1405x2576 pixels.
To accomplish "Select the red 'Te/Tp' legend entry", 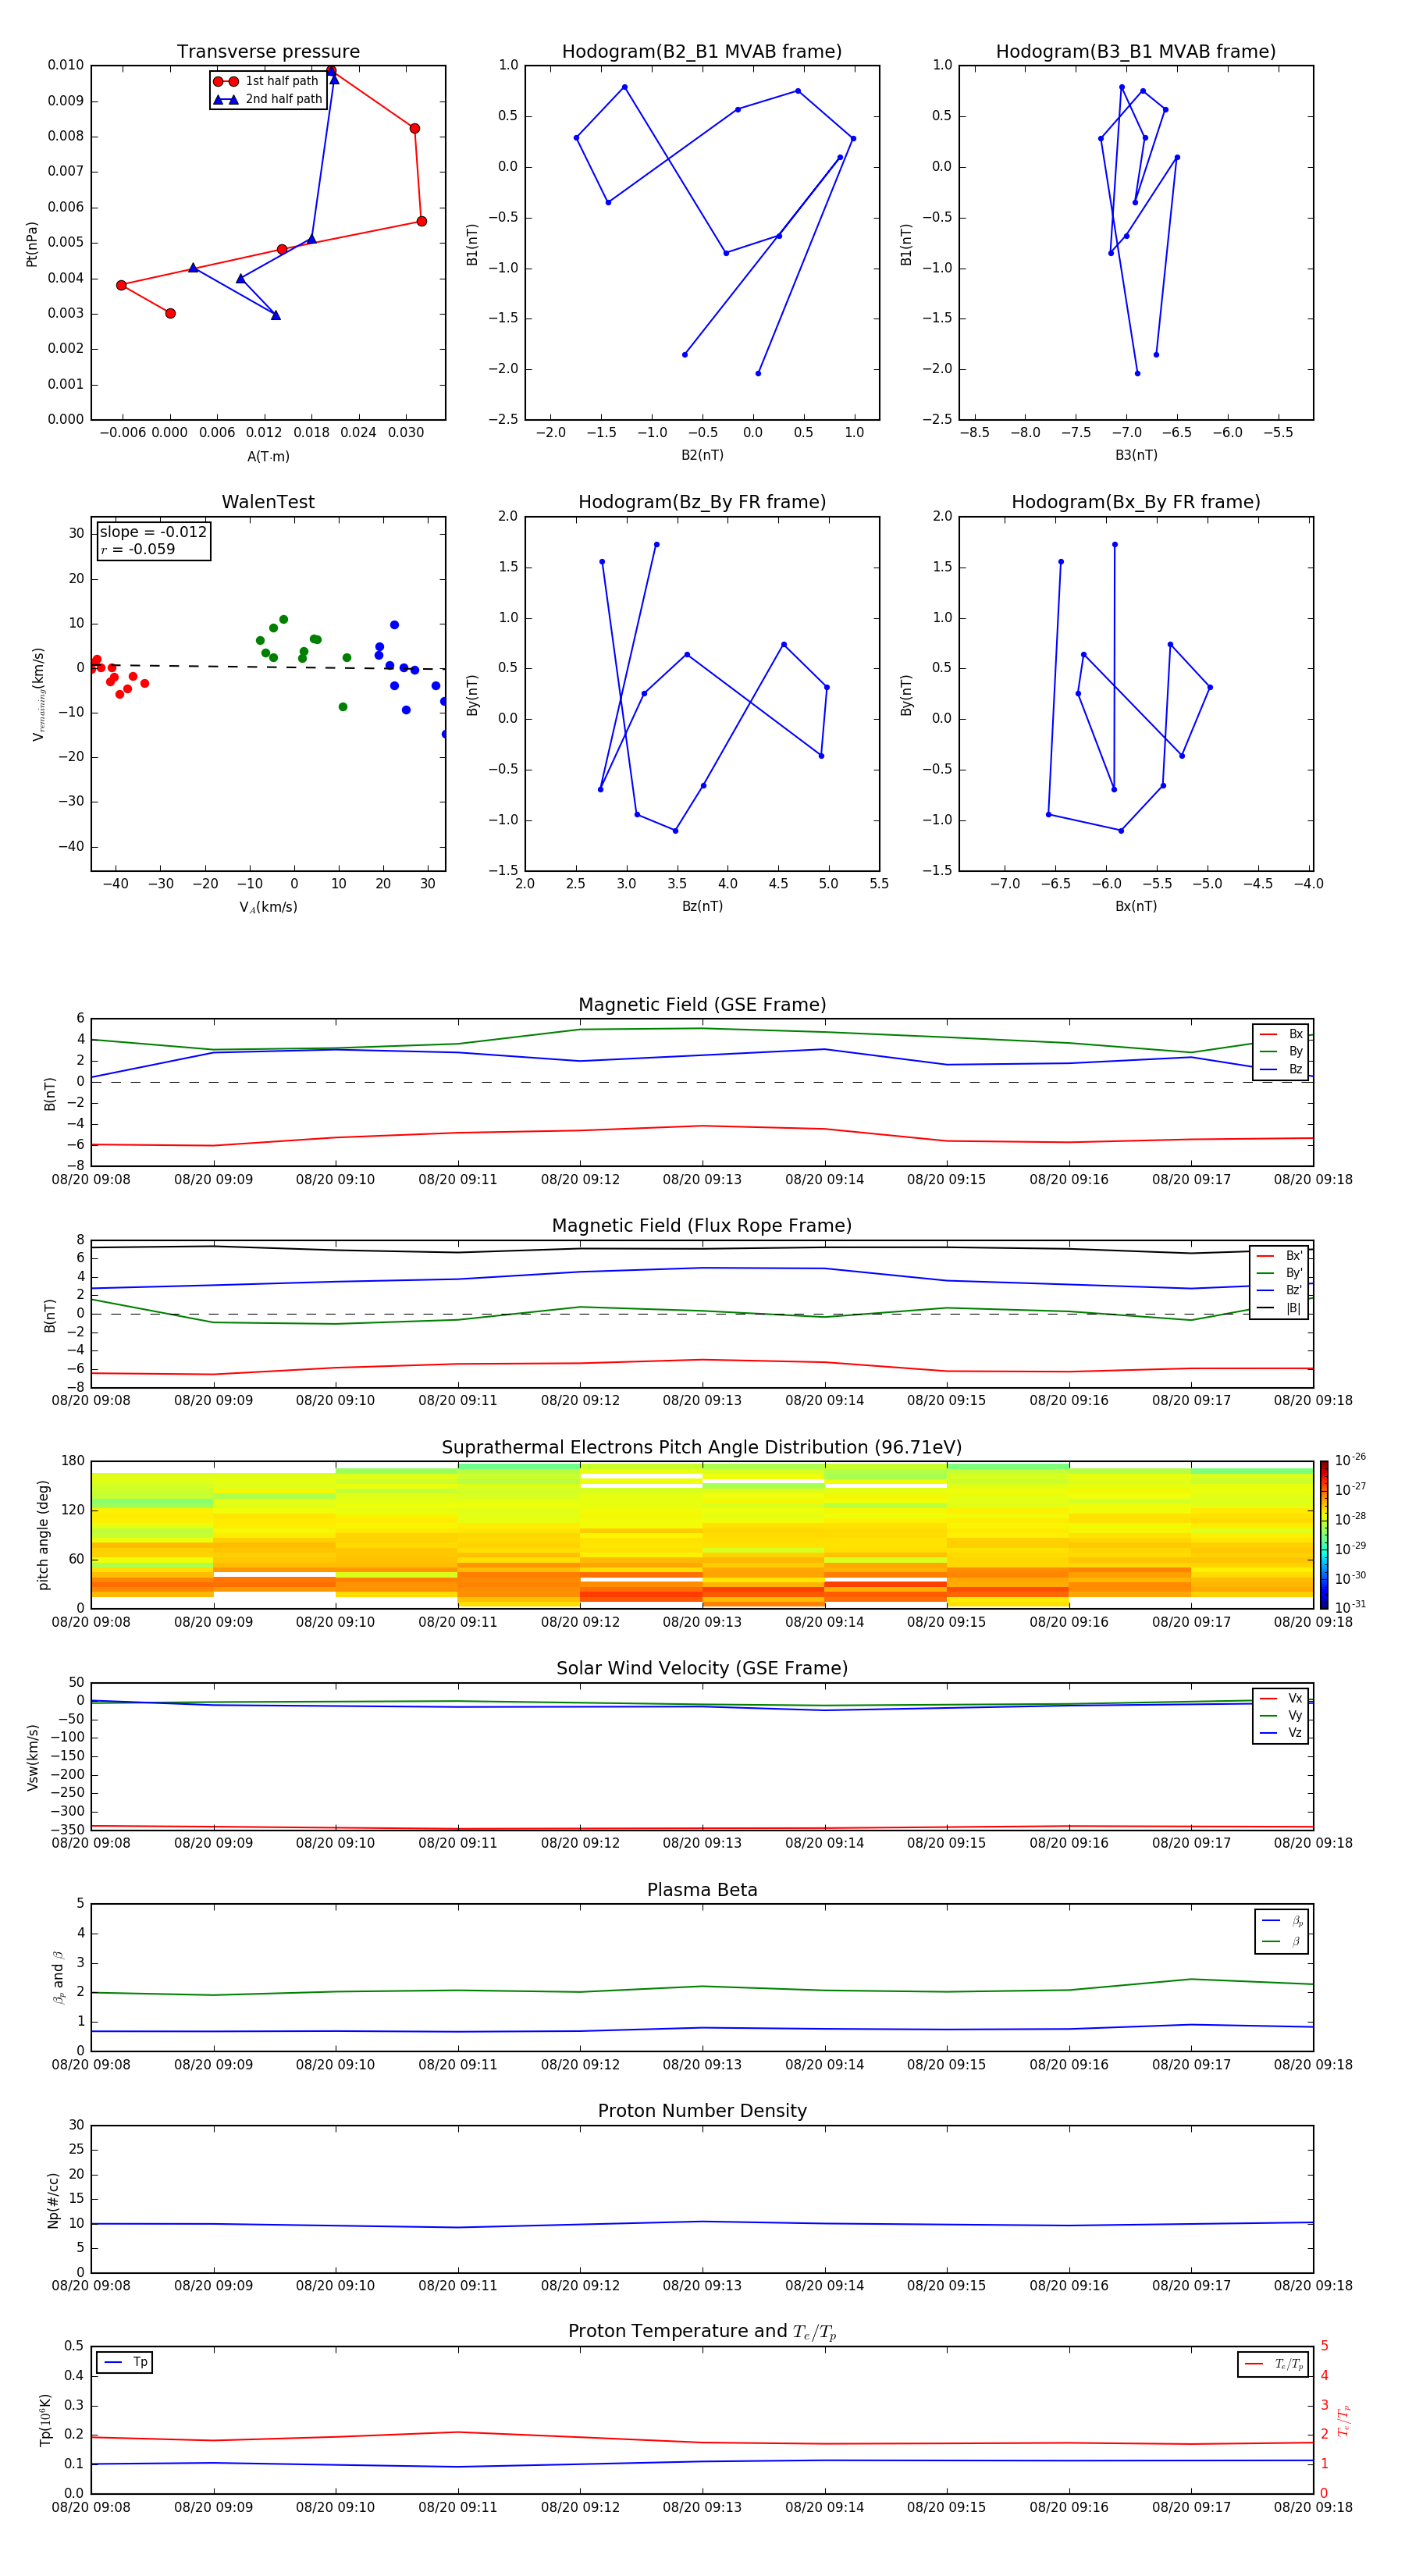I will click(x=1273, y=2365).
